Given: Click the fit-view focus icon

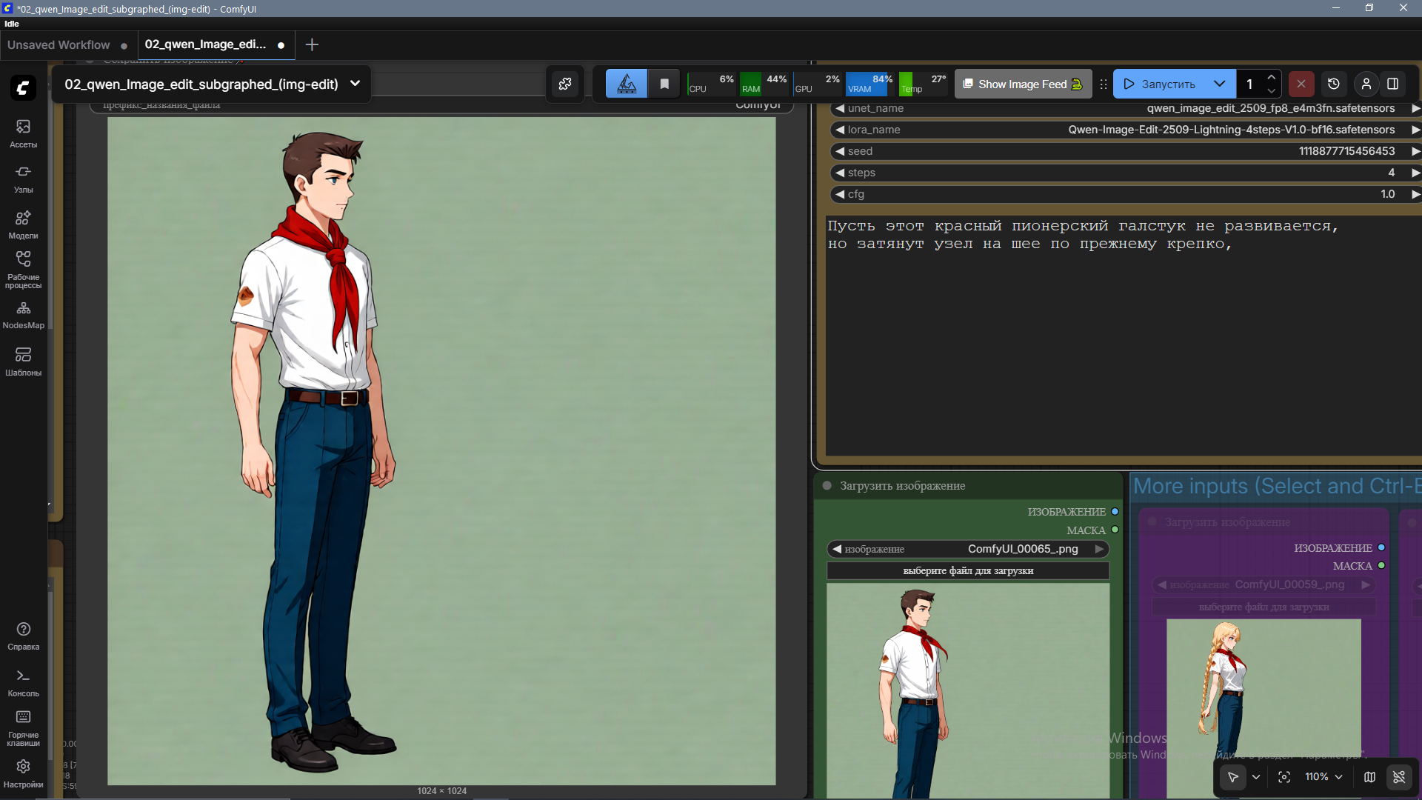Looking at the screenshot, I should [1284, 777].
